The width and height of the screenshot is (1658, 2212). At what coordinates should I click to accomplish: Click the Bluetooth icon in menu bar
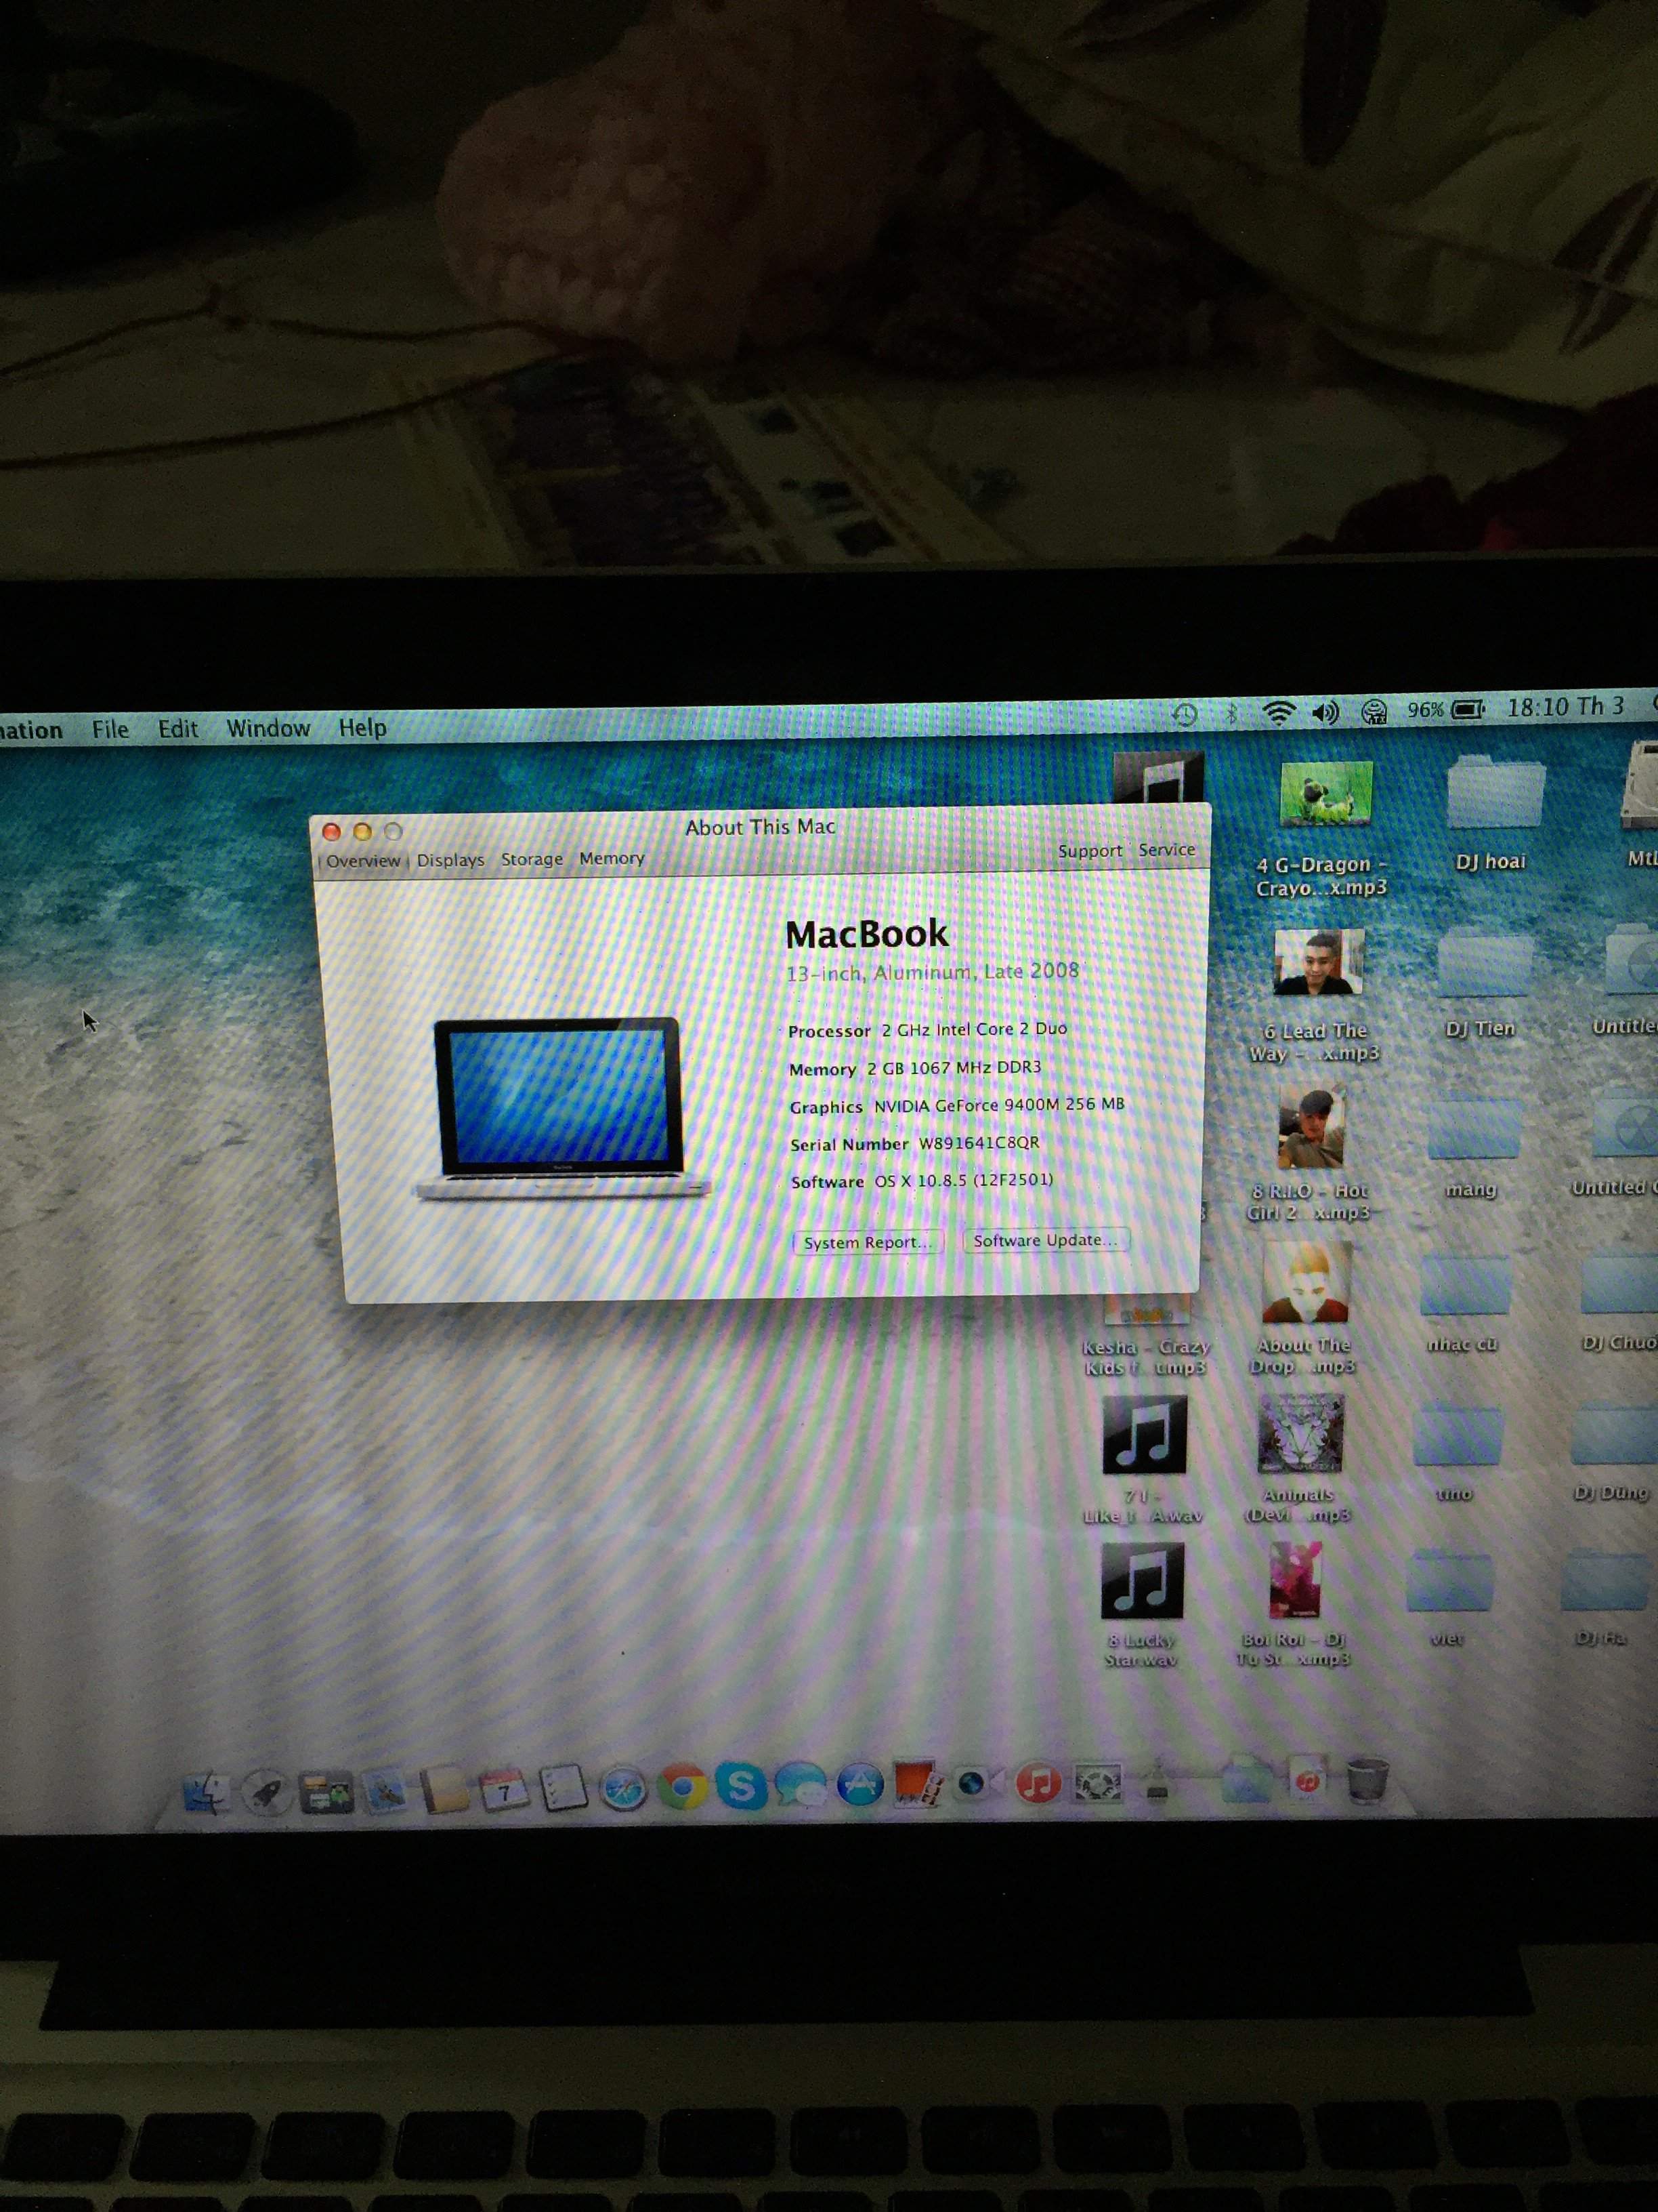tap(1231, 713)
